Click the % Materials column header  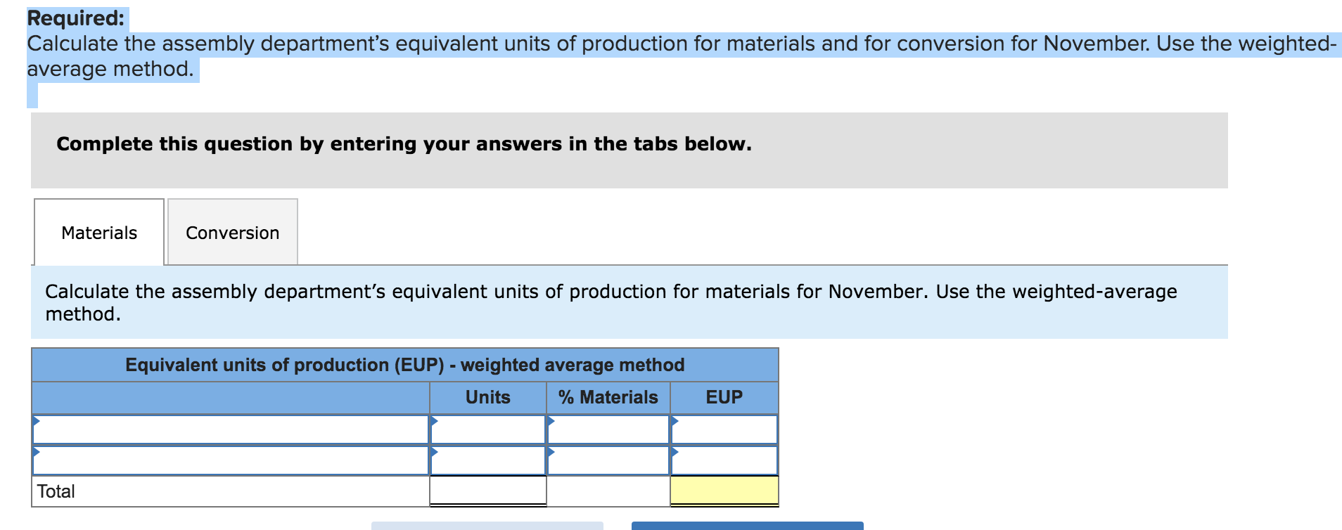click(x=606, y=397)
